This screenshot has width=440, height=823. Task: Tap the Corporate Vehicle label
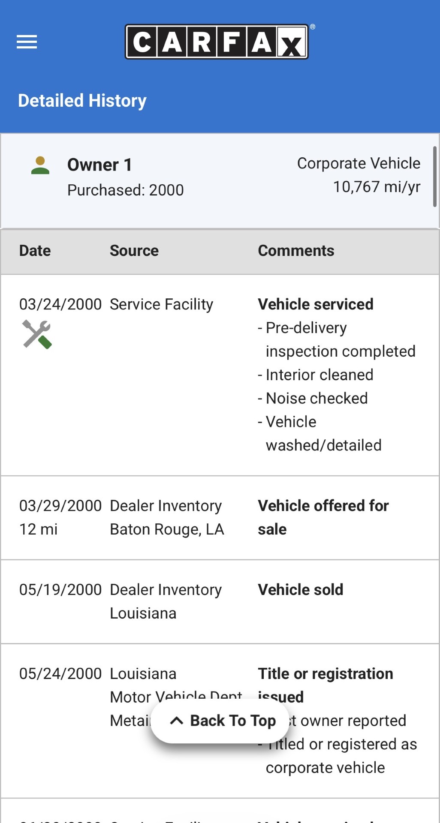click(x=359, y=163)
